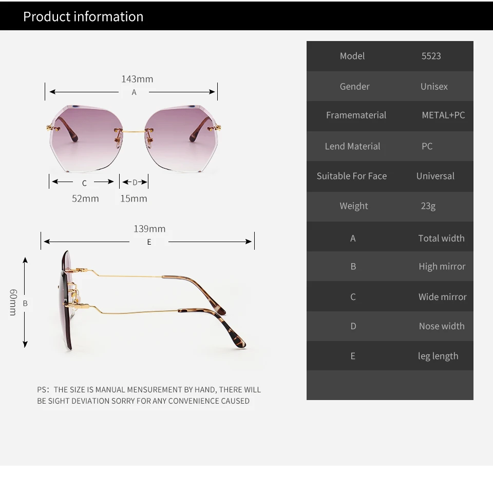This screenshot has width=493, height=478.
Task: Click the PS measurement disclaimer text
Action: (x=149, y=395)
